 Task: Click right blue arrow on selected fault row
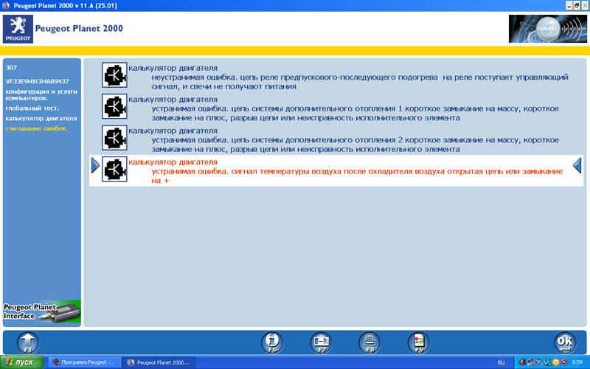[577, 167]
